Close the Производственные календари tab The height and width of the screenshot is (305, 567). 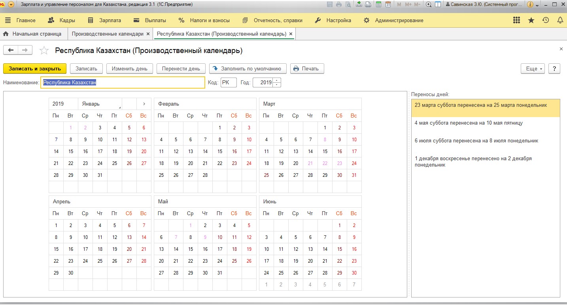click(148, 34)
